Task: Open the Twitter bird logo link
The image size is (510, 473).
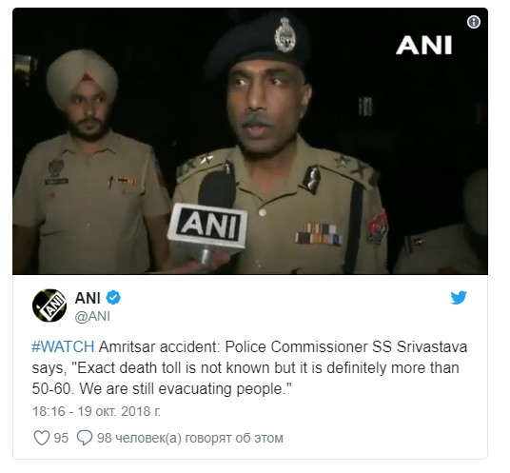Action: 459,297
